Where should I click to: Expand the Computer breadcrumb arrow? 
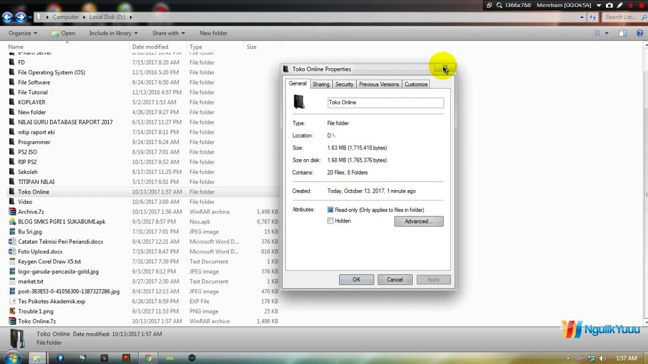coord(84,17)
